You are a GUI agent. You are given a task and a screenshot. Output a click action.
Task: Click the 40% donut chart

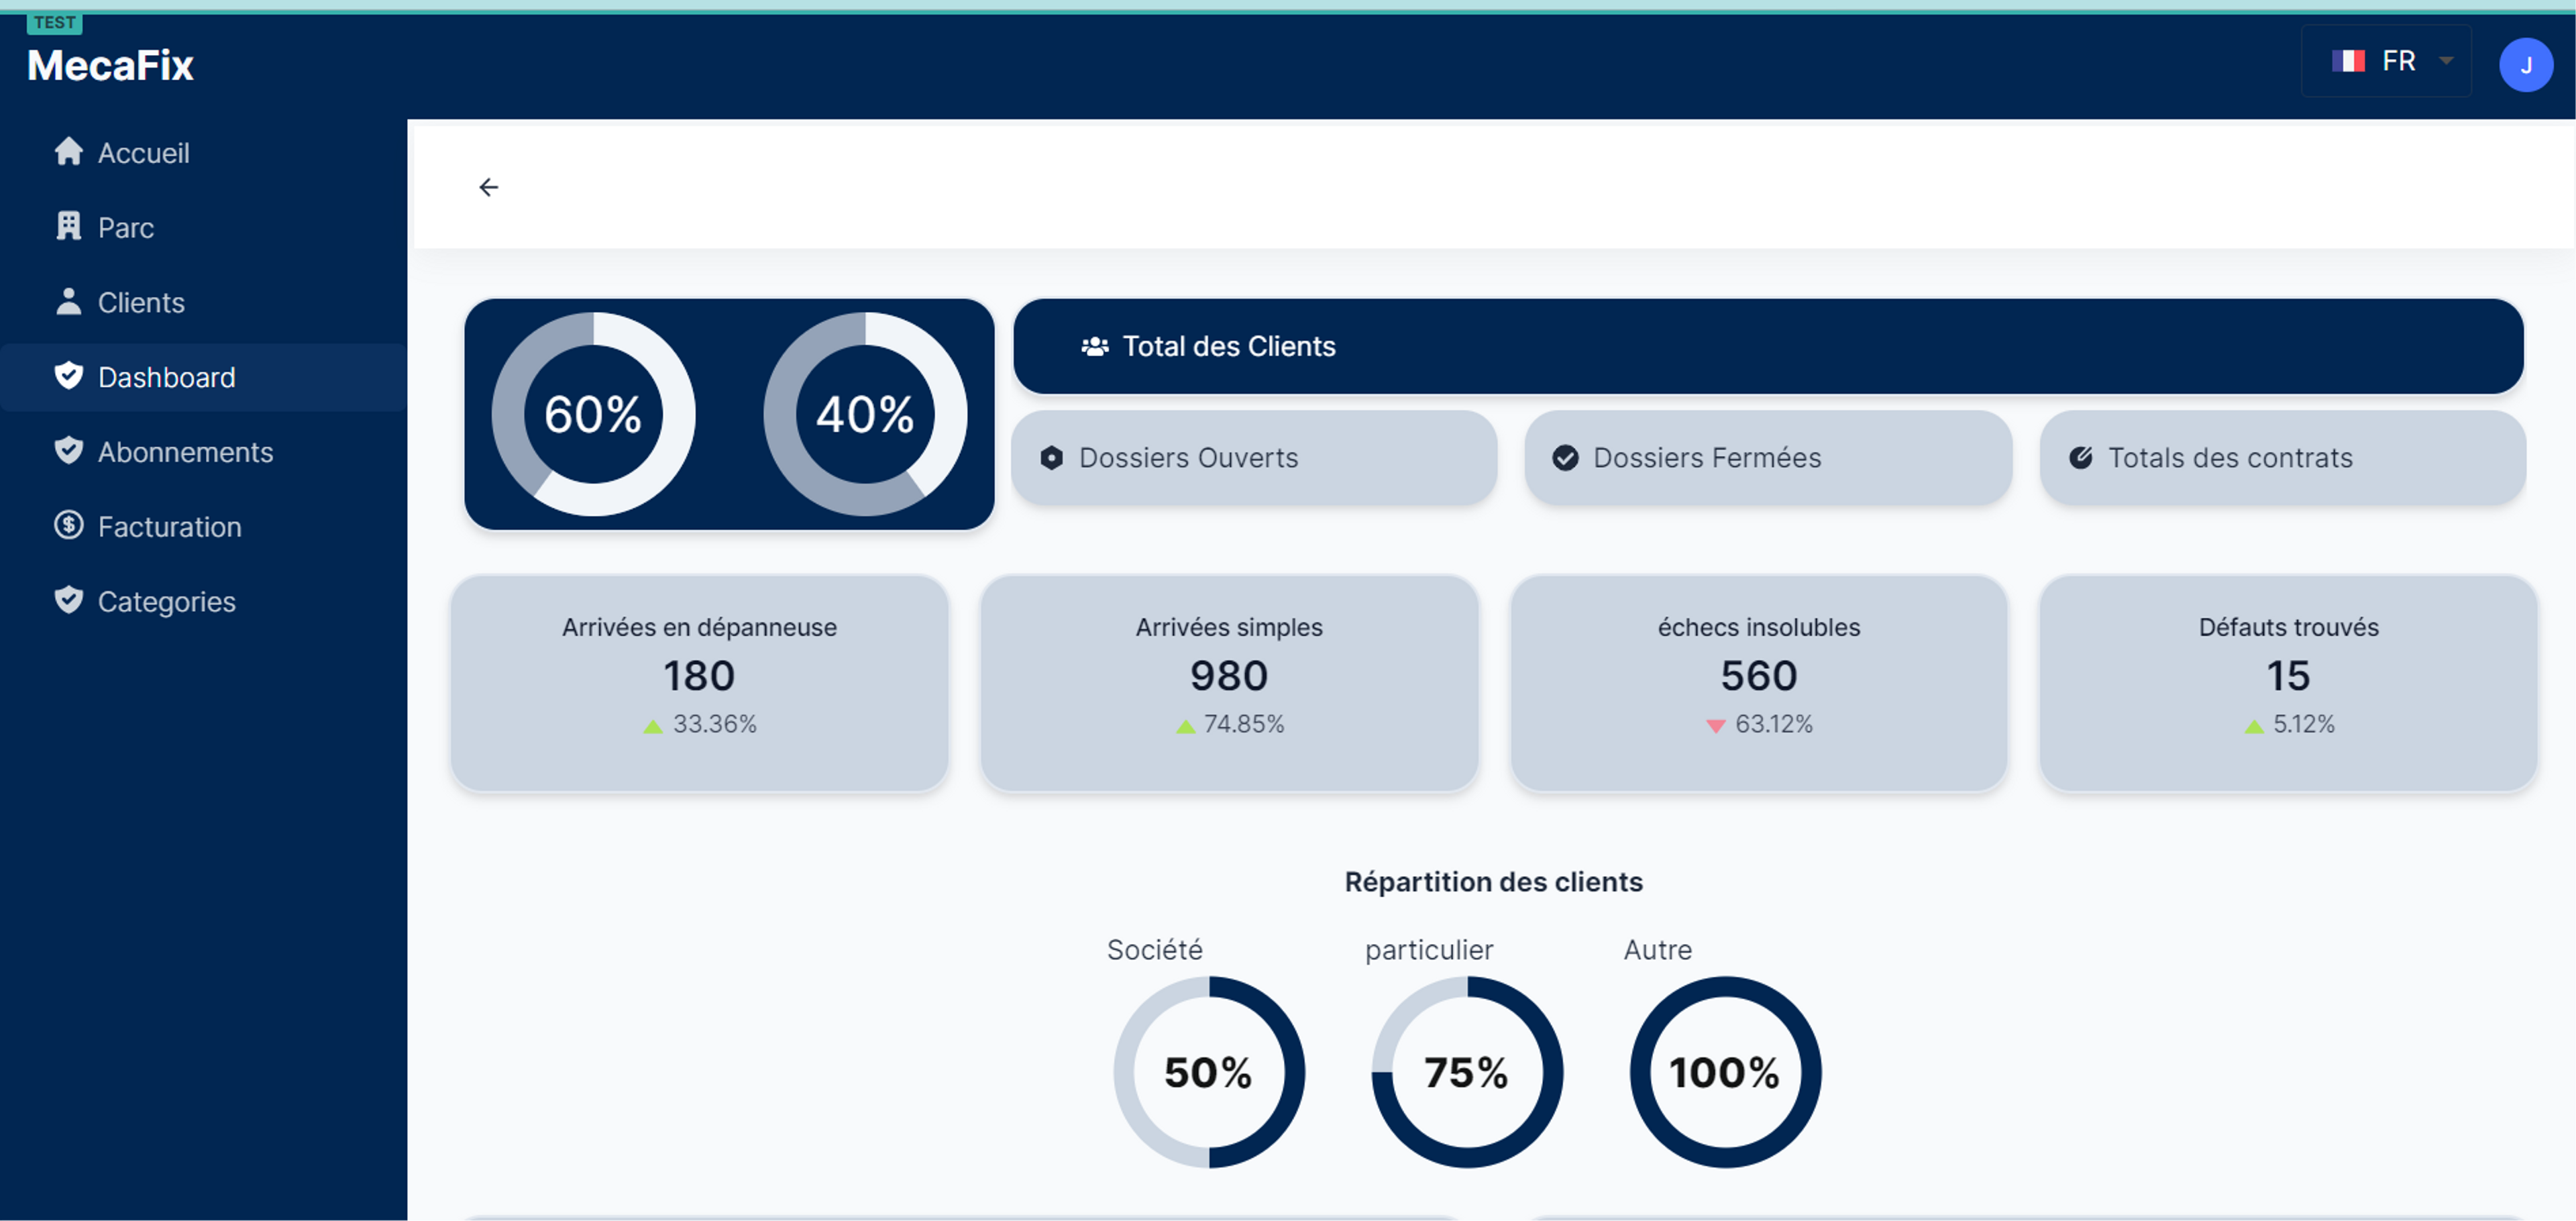pos(865,414)
